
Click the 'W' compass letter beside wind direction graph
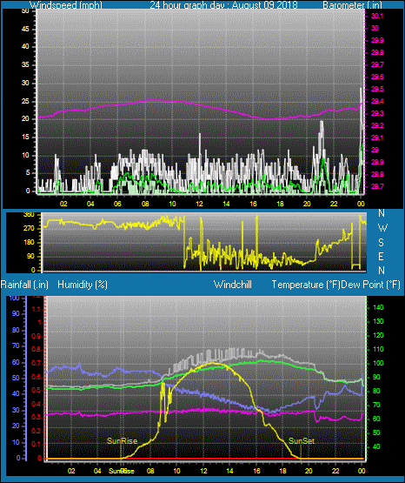tap(382, 228)
